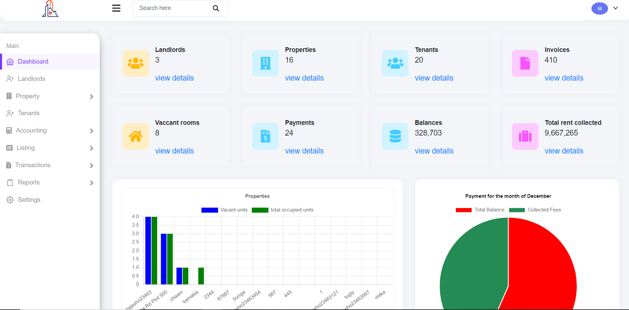The image size is (629, 310).
Task: Expand the Reports submenu chevron
Action: coord(91,183)
